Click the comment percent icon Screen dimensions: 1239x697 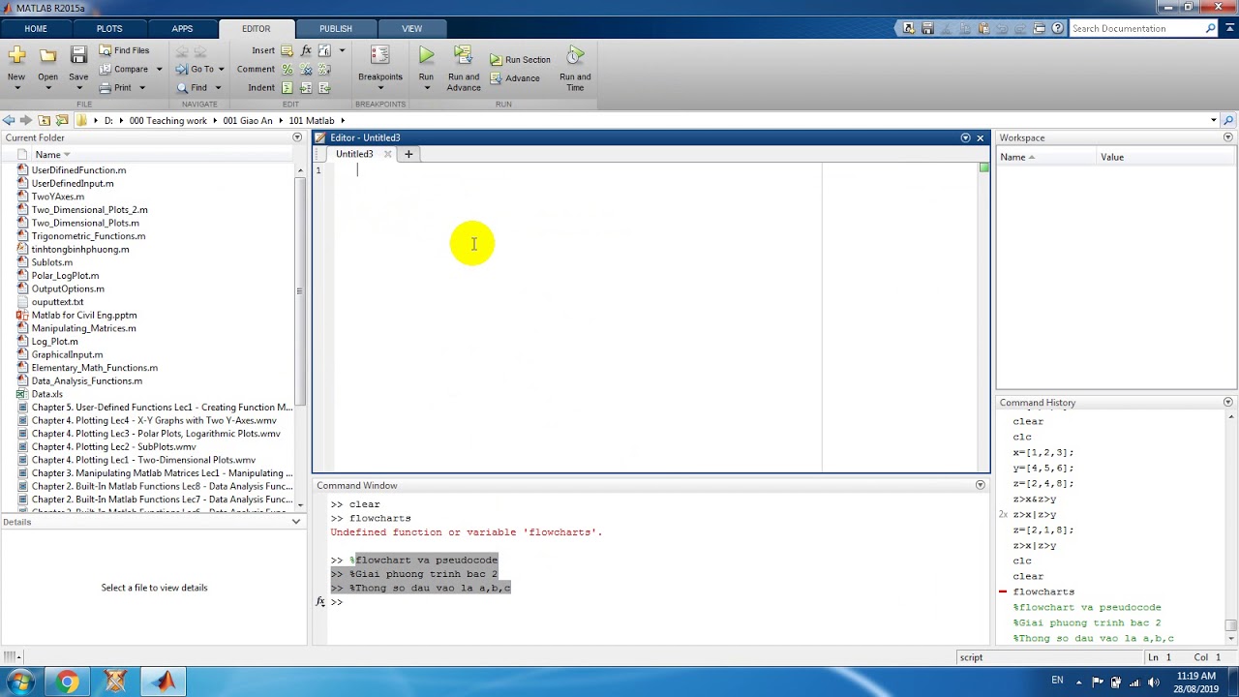click(x=287, y=69)
